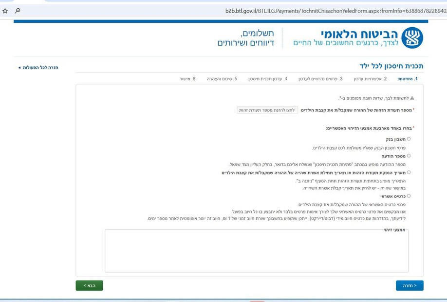The width and height of the screenshot is (447, 302).
Task: Open step 5 סיכום והצהרה tab
Action: 222,79
